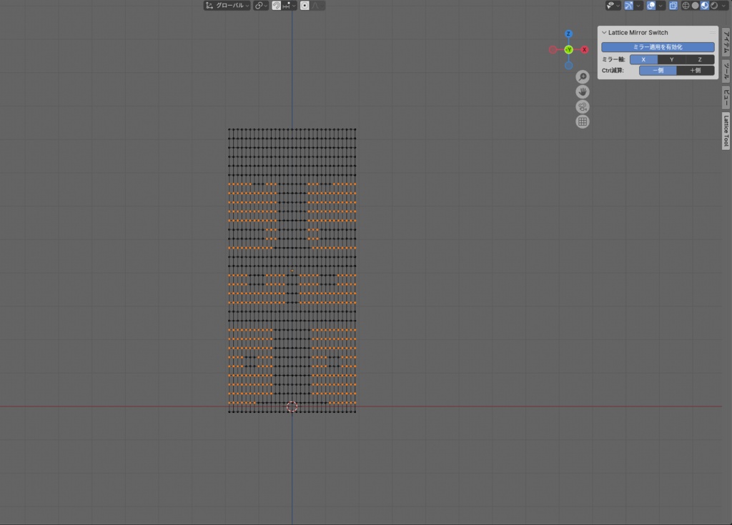Toggle the camera view button
This screenshot has height=525, width=732.
coord(582,107)
